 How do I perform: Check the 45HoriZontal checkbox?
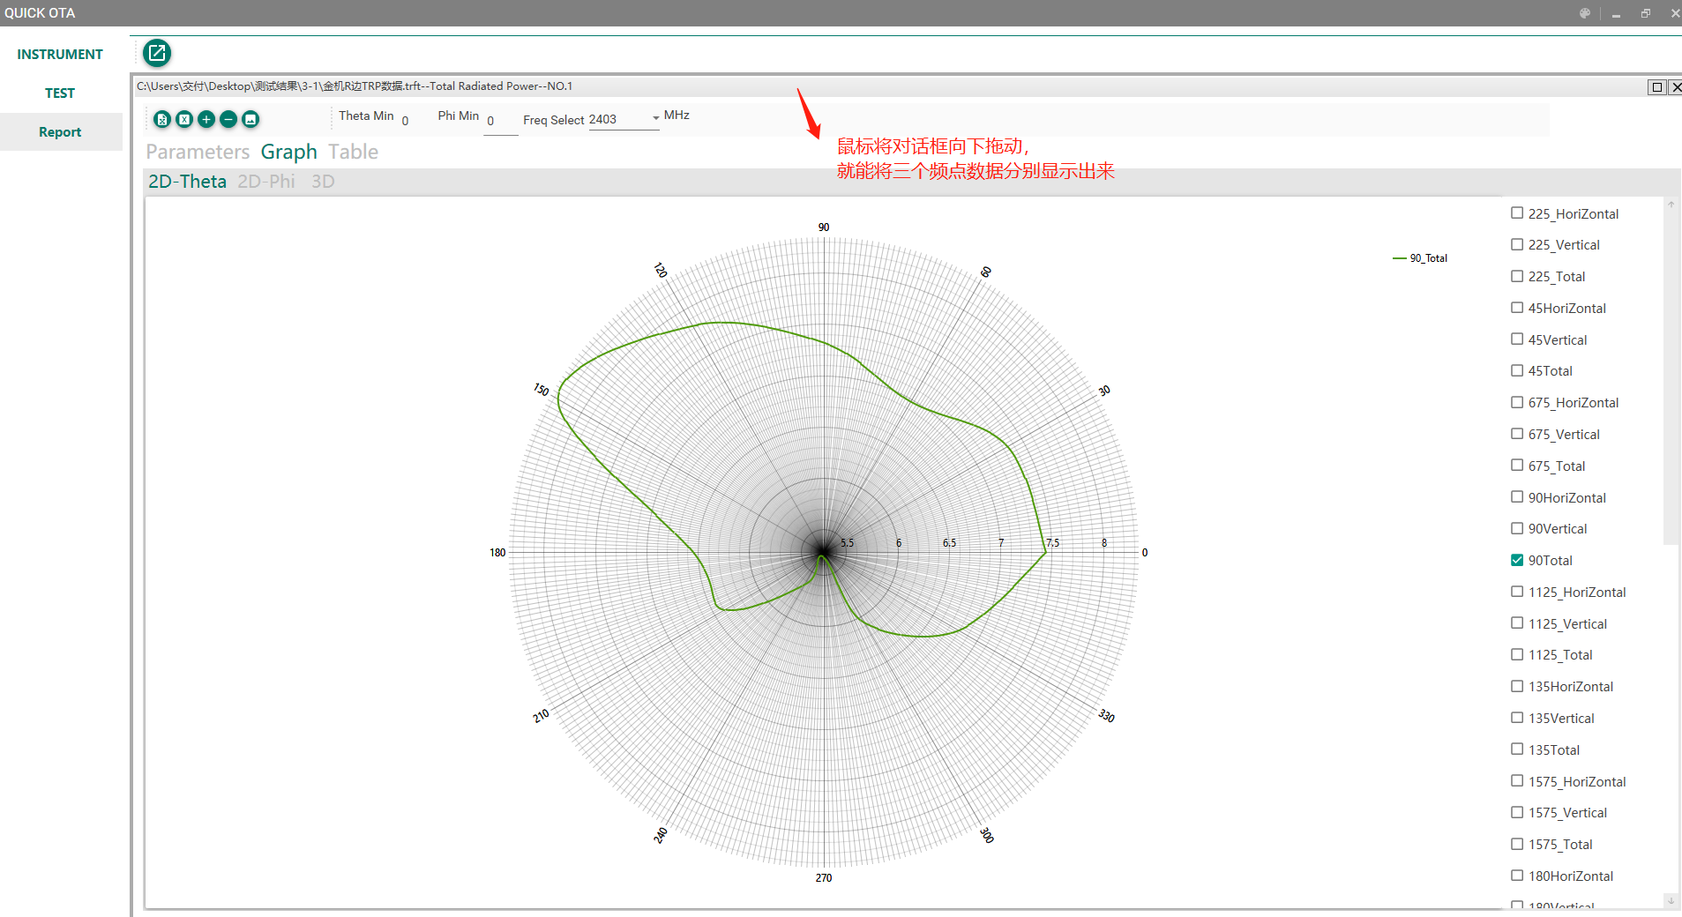coord(1517,308)
